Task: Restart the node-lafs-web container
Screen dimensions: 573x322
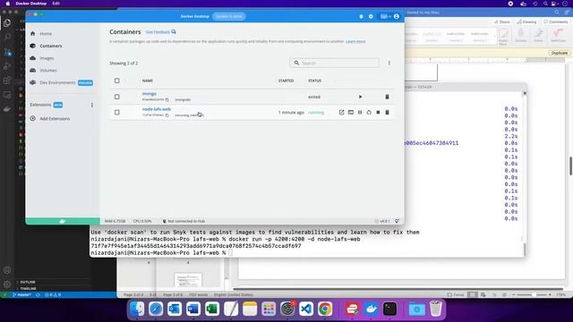Action: pyautogui.click(x=369, y=113)
